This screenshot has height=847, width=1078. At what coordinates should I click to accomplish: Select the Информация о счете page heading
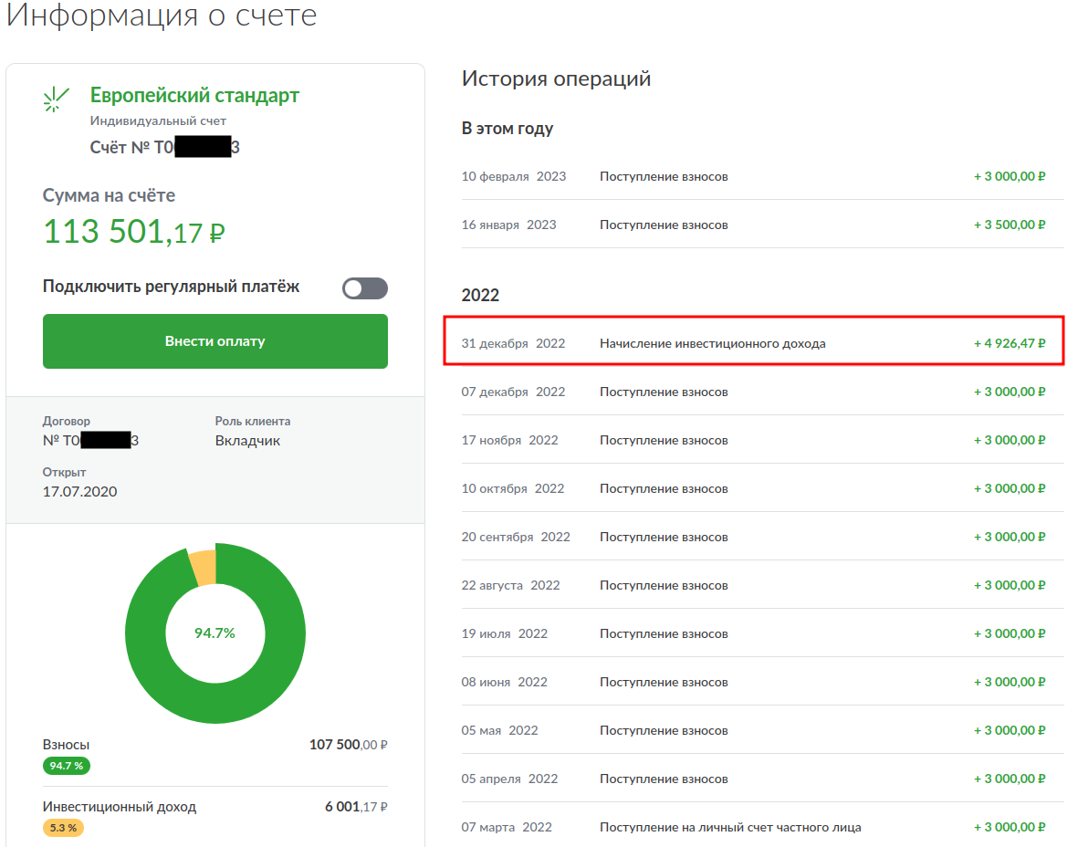point(162,16)
